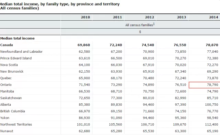Click the British Columbia row label
The width and height of the screenshot is (220, 135).
tap(13, 111)
